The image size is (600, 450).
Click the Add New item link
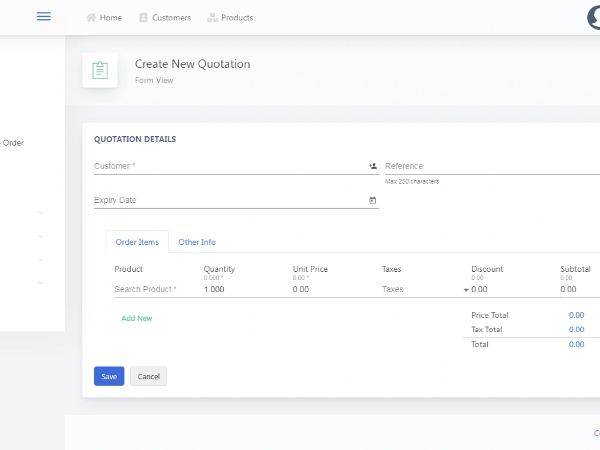click(x=137, y=318)
